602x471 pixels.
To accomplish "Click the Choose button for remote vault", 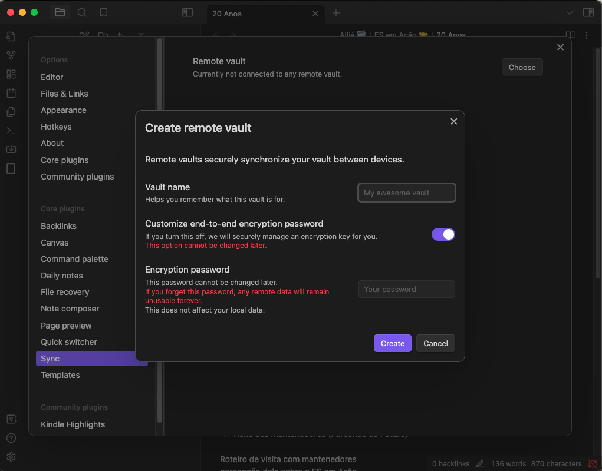I will (x=522, y=67).
